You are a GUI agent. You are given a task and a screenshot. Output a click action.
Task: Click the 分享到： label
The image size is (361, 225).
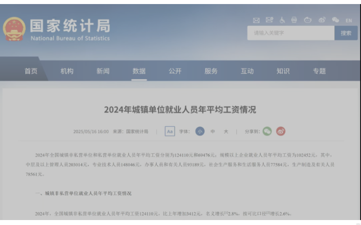252,132
